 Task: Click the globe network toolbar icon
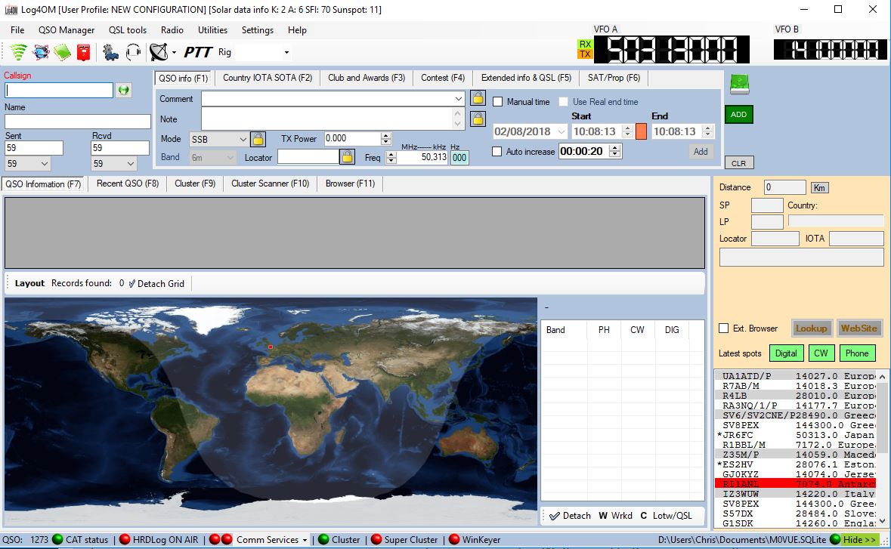(x=41, y=52)
